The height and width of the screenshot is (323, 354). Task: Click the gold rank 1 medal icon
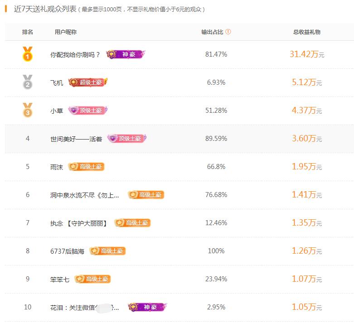click(x=28, y=54)
